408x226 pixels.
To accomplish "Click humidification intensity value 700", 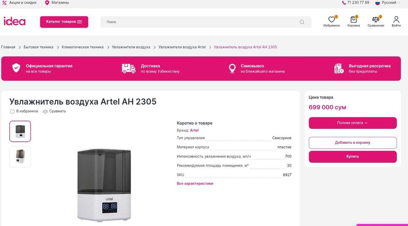I will pos(288,156).
